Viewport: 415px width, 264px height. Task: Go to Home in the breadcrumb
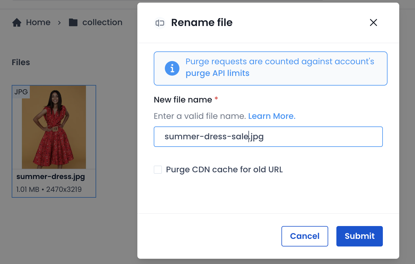coord(38,22)
